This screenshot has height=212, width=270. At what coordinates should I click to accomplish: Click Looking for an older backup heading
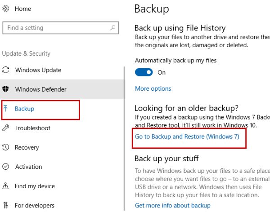(x=186, y=108)
